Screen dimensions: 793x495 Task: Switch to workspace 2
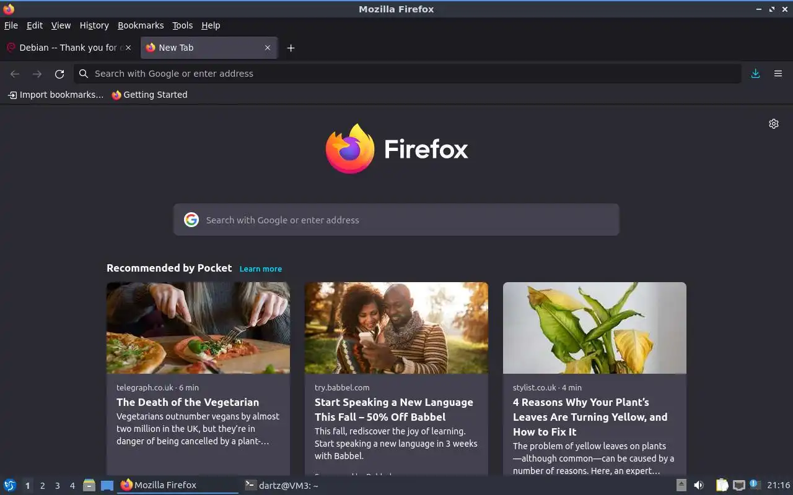tap(42, 486)
